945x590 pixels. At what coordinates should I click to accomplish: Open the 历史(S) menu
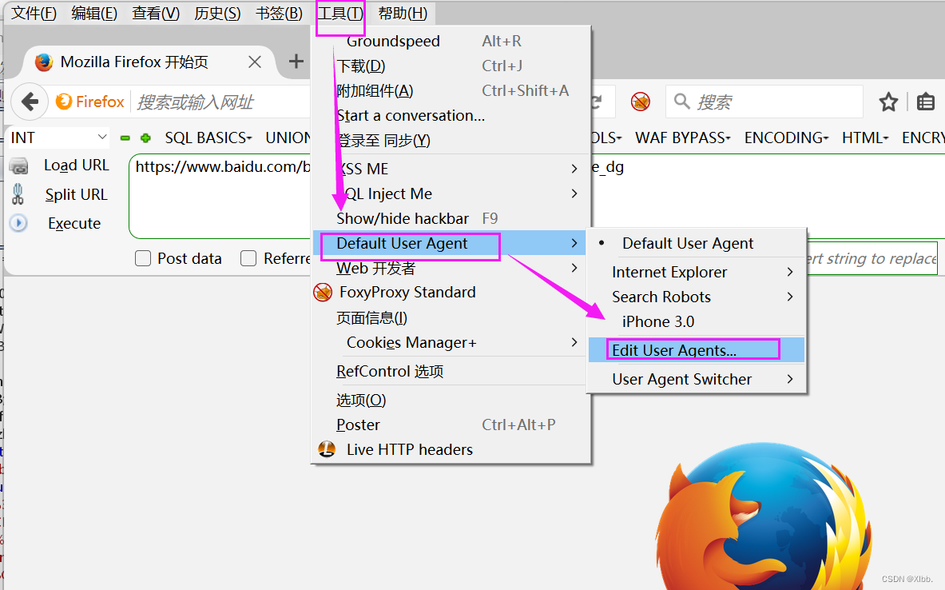point(217,13)
